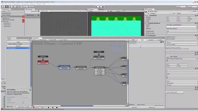The image size is (198, 111).
Task: Collapse the Transform component
Action: 145,15
